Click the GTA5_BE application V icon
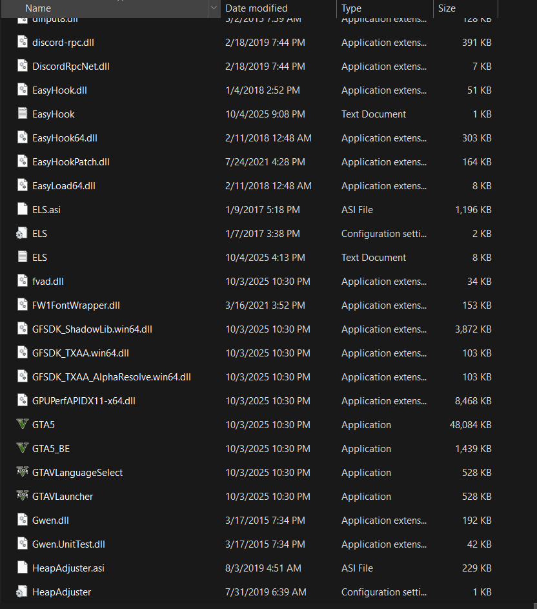Viewport: 537px width, 609px height. tap(23, 448)
